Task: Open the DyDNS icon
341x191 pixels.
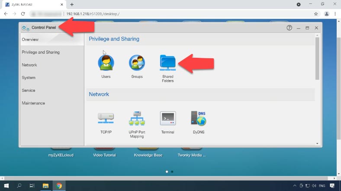Action: click(x=199, y=118)
